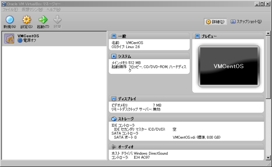Click the VMCentOS preview screen thumbnail
The height and width of the screenshot is (167, 272).
(x=229, y=66)
